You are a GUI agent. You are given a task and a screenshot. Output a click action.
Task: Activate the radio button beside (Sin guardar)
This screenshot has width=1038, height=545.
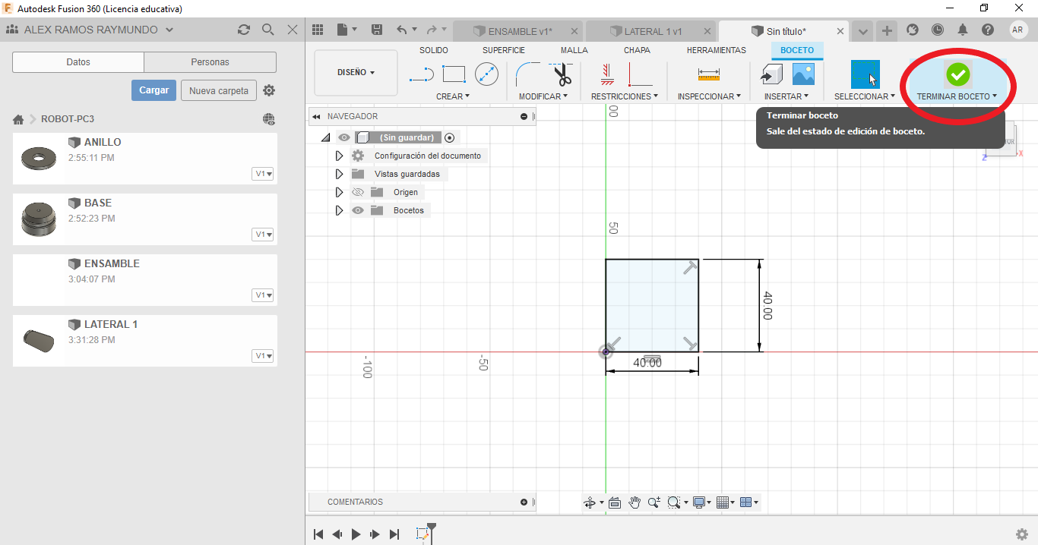[450, 137]
